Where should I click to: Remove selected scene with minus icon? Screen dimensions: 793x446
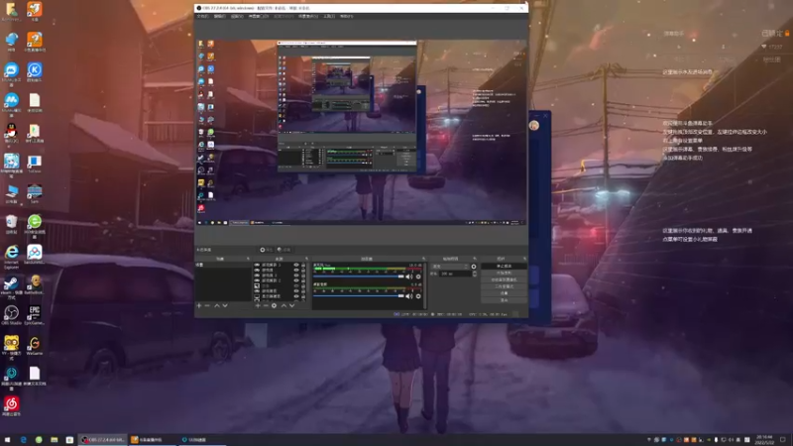point(207,305)
